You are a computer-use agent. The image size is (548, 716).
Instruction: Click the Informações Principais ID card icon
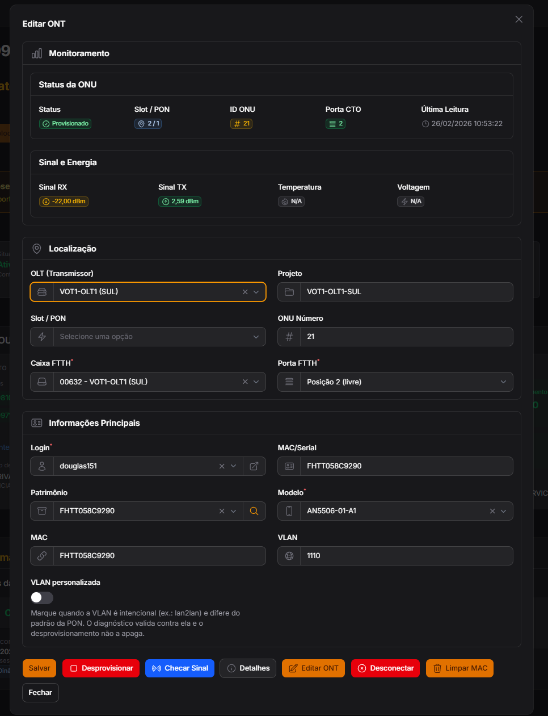(x=37, y=423)
